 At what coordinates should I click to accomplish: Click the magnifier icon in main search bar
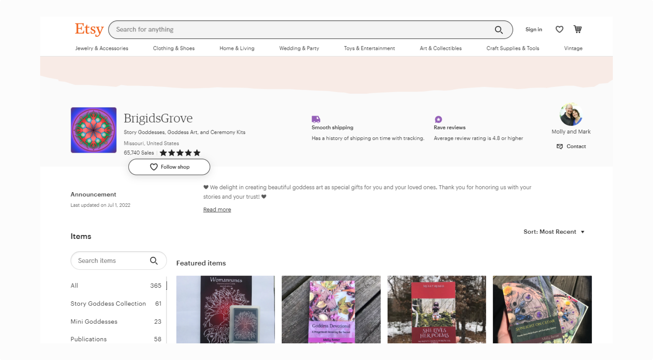tap(499, 30)
